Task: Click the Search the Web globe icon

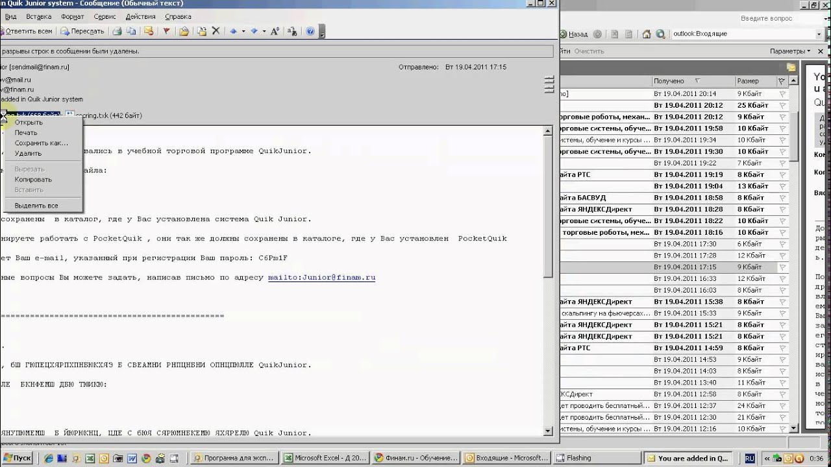Action: [x=660, y=34]
